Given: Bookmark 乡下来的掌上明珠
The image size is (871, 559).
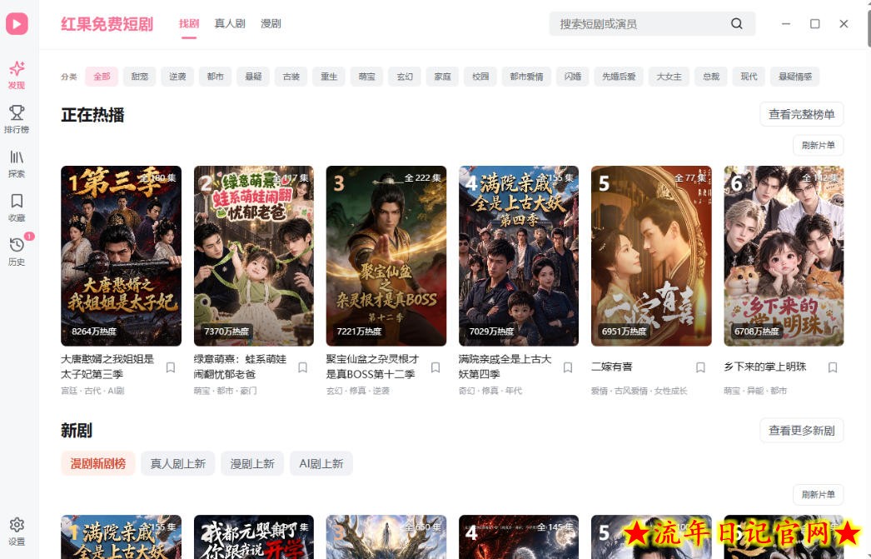Looking at the screenshot, I should [833, 367].
